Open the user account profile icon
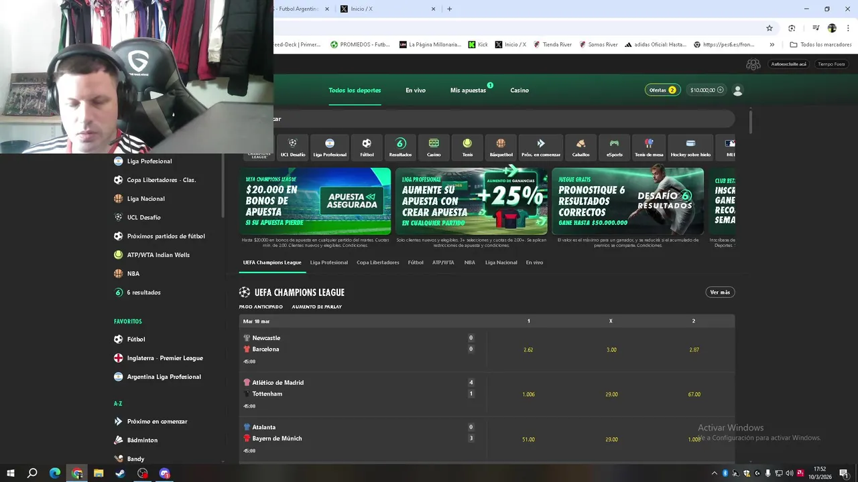The image size is (858, 482). point(738,90)
